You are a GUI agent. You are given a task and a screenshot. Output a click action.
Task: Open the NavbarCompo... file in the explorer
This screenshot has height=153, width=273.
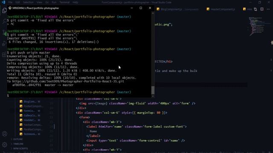click(31, 125)
